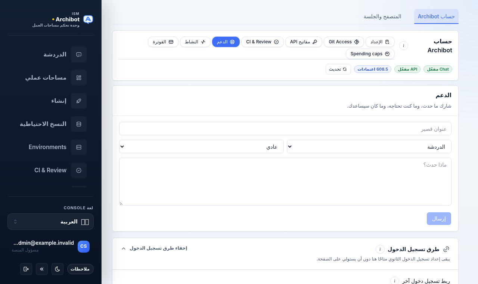The image size is (478, 284).
Task: Open the الإعداد setup tab
Action: point(380,42)
